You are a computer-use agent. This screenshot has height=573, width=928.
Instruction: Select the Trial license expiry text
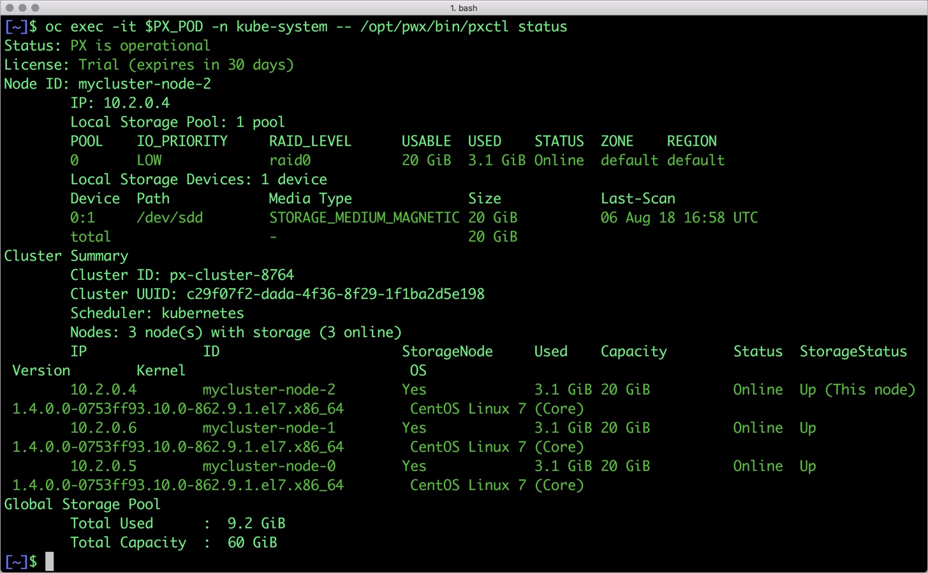186,64
